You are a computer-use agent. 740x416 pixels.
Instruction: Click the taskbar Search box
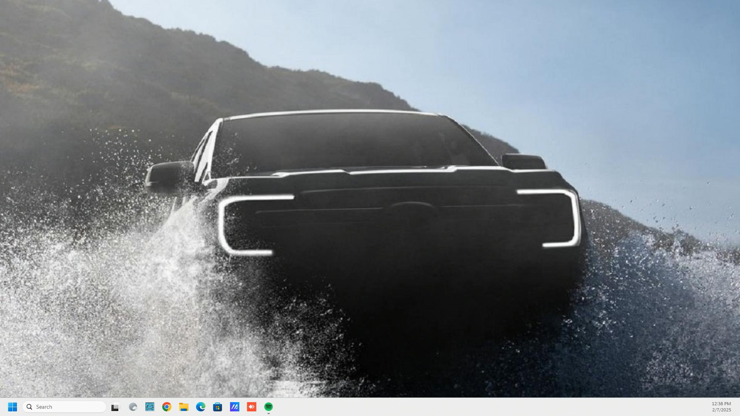tap(64, 407)
